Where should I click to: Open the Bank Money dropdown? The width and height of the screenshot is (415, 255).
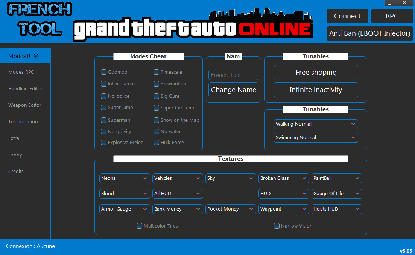tap(178, 209)
